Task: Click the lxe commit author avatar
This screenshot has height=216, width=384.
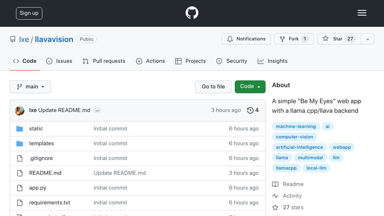Action: click(20, 110)
